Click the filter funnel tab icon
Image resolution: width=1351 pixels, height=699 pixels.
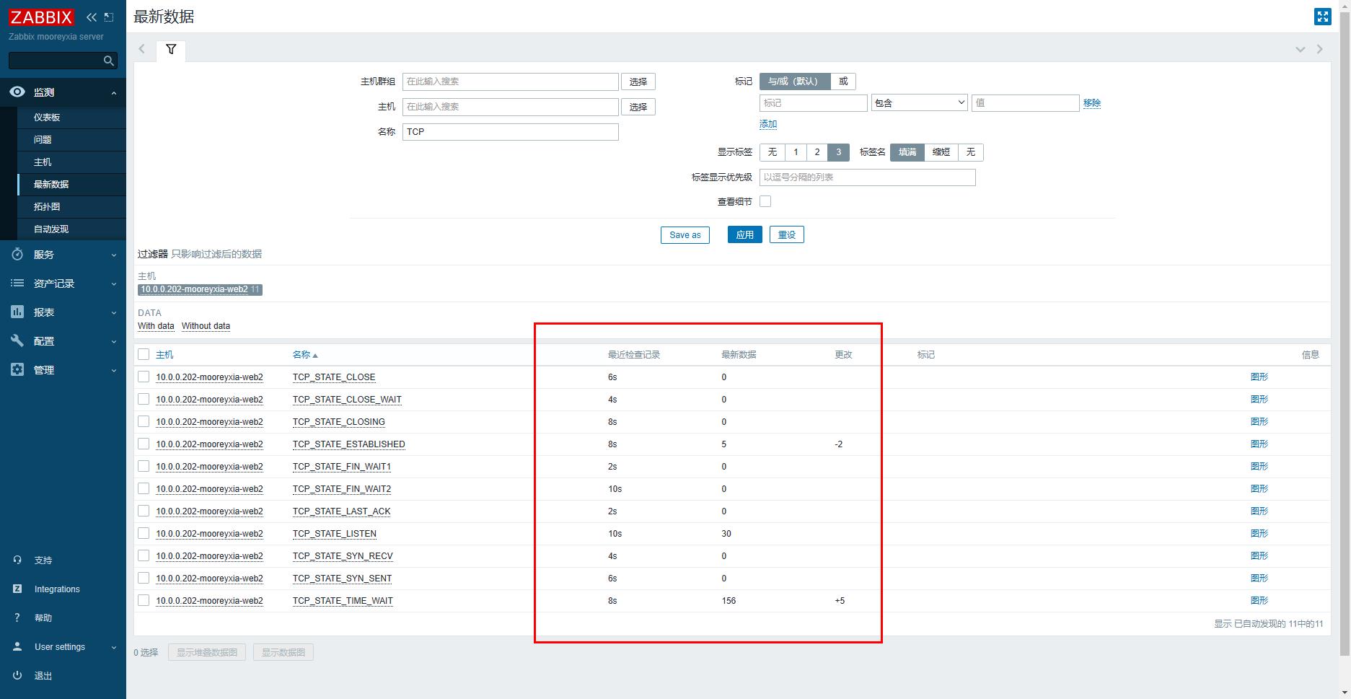pos(171,49)
